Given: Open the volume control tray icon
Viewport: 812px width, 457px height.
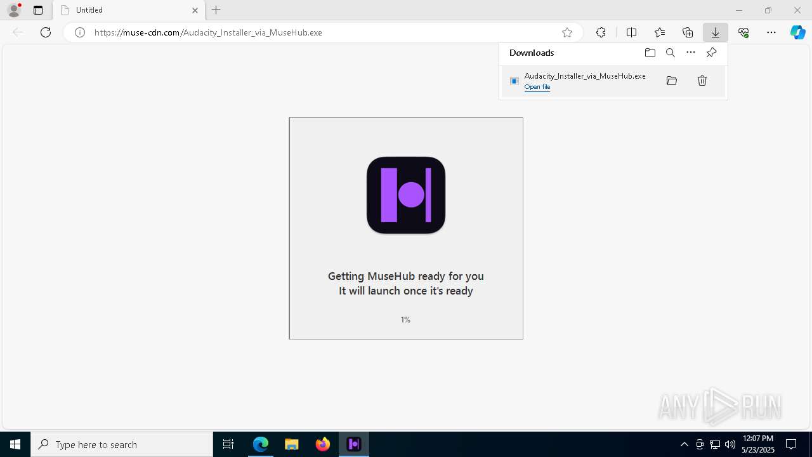Looking at the screenshot, I should coord(730,444).
